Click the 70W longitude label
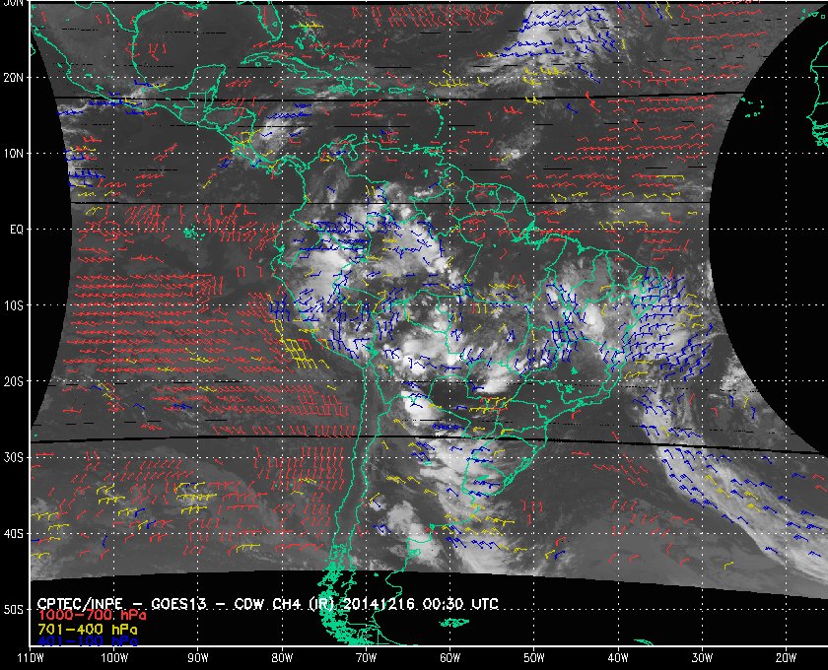This screenshot has width=828, height=670. [x=366, y=657]
